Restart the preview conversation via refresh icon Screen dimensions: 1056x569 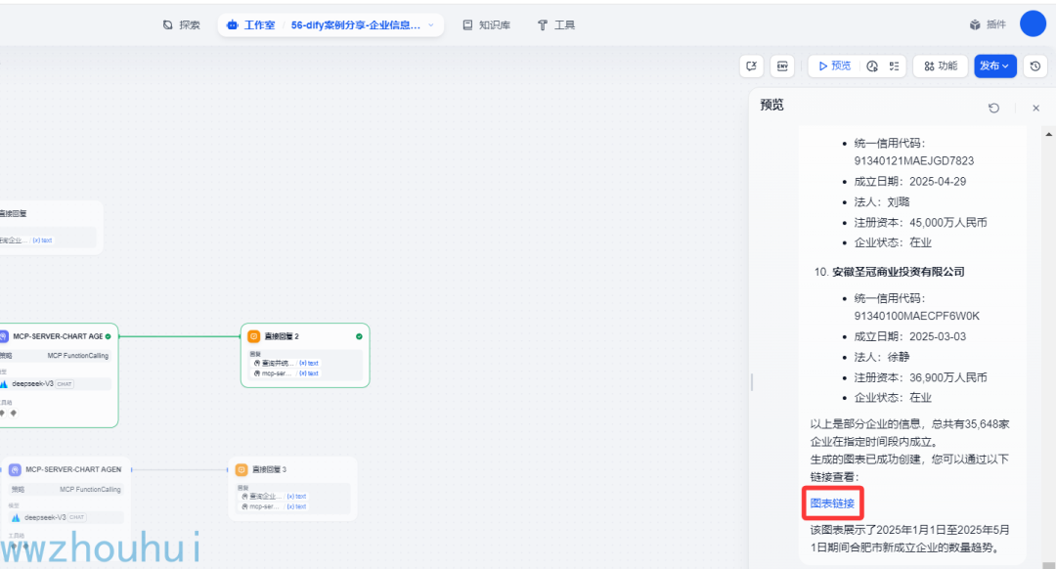pyautogui.click(x=993, y=108)
